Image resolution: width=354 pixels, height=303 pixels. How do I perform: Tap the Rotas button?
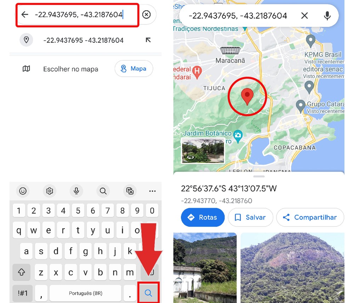pos(202,217)
